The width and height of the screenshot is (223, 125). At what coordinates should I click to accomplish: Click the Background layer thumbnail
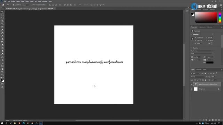[196, 89]
